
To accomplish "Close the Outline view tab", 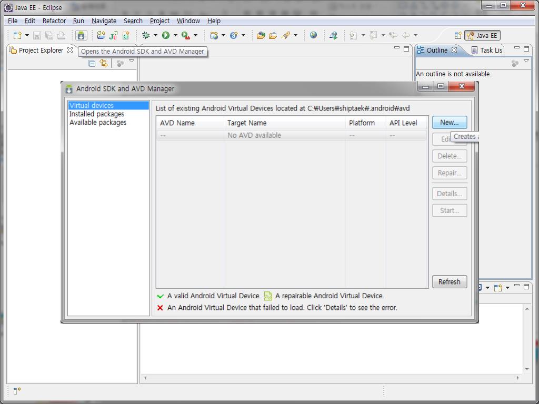I will pyautogui.click(x=454, y=50).
